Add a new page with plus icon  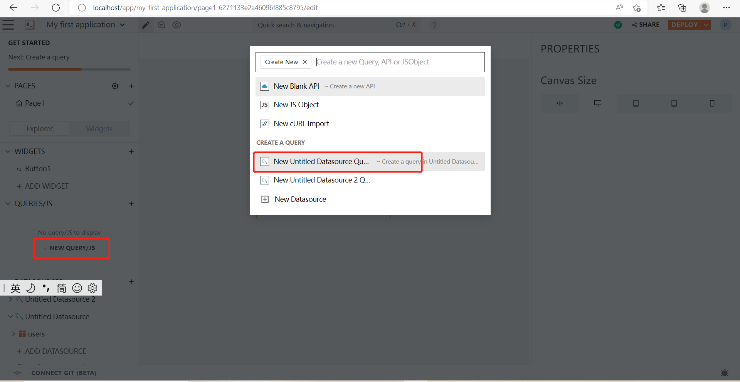(131, 86)
